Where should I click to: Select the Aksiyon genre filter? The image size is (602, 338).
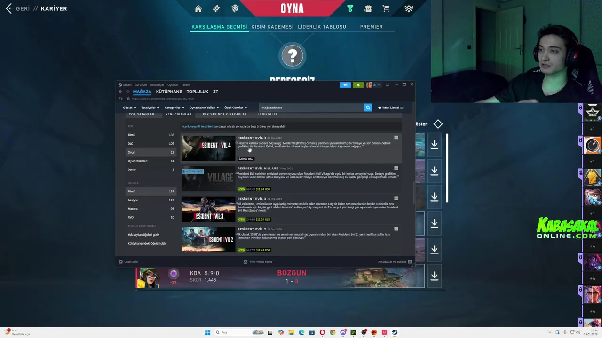(x=150, y=200)
